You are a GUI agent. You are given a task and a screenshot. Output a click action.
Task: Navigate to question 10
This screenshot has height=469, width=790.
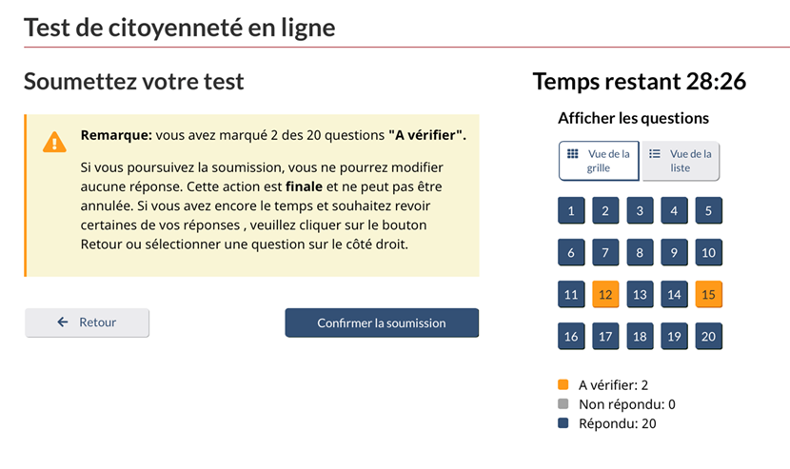pos(708,253)
